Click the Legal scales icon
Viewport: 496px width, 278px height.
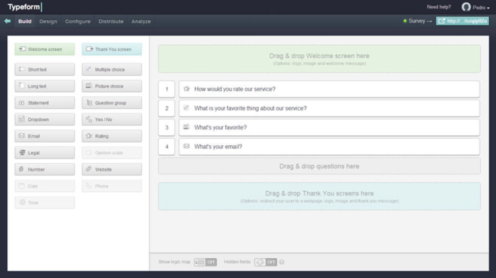click(22, 153)
